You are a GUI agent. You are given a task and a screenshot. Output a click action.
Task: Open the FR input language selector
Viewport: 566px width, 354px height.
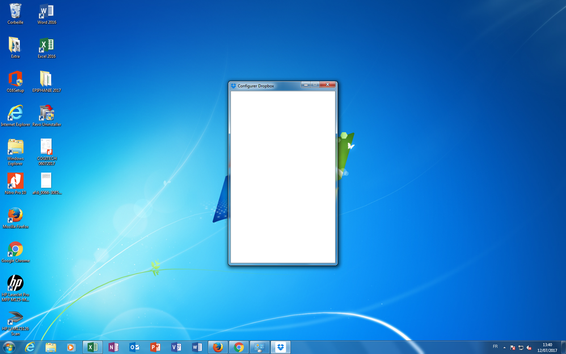point(495,347)
